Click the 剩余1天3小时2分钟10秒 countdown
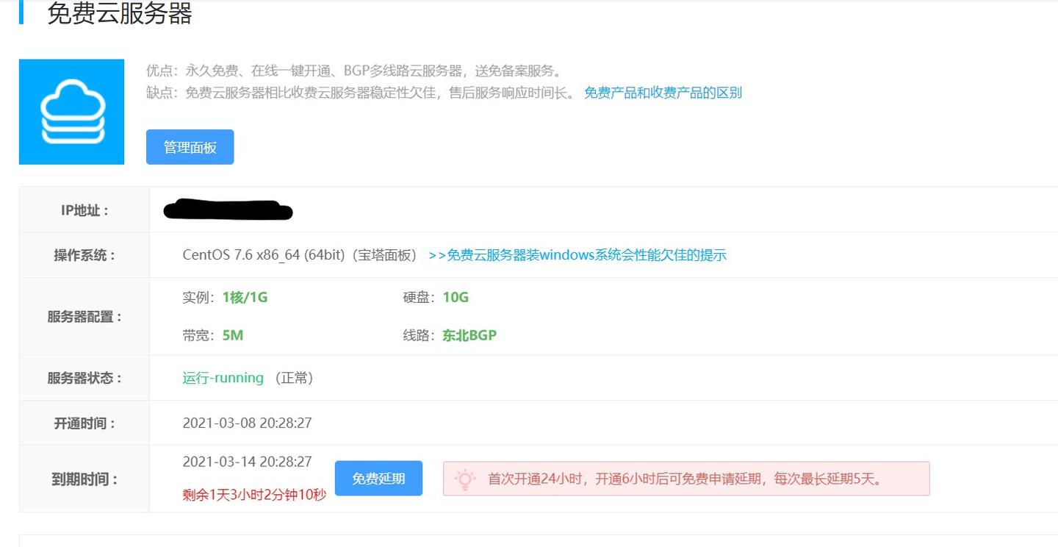Viewport: 1058px width, 547px height. [254, 495]
